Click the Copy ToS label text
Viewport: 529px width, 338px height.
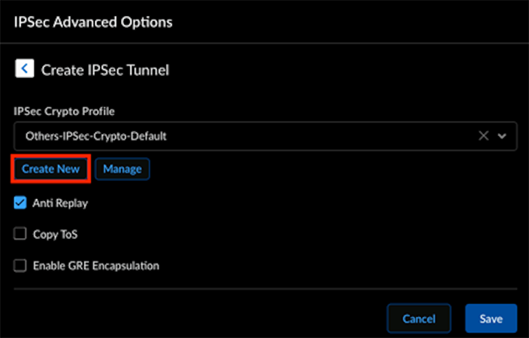(55, 235)
